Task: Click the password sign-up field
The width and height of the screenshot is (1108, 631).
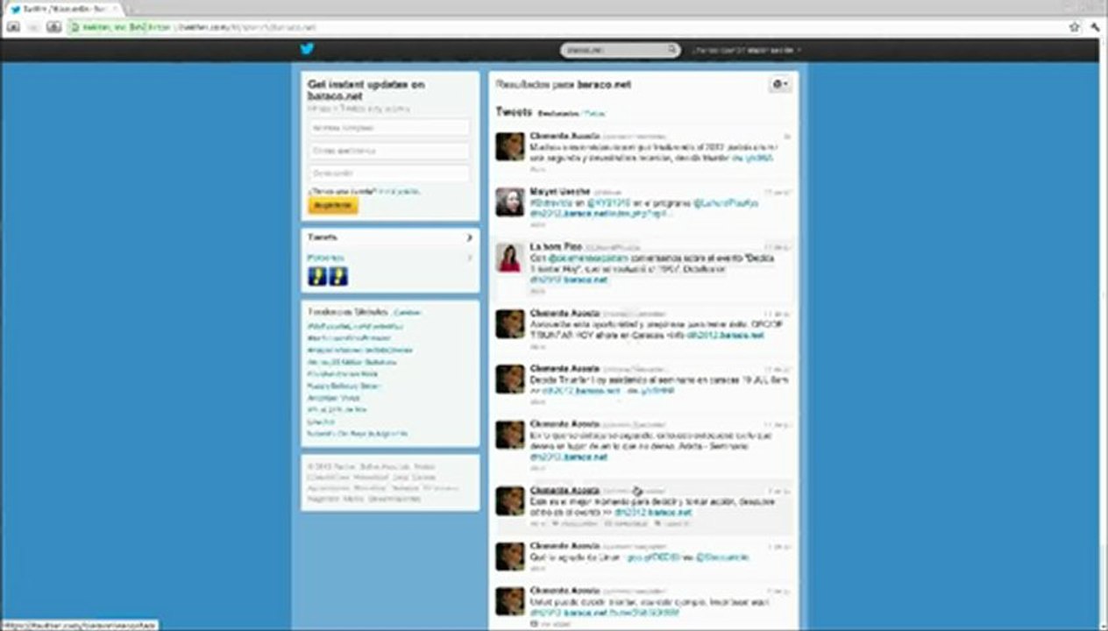Action: (x=389, y=174)
